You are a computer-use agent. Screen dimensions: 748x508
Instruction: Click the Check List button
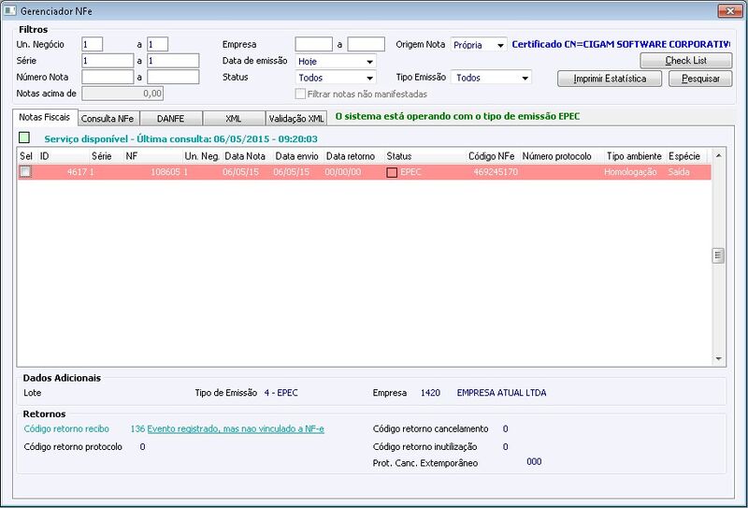point(686,61)
